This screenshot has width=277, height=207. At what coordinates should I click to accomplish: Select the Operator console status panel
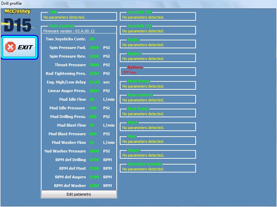coord(158,168)
